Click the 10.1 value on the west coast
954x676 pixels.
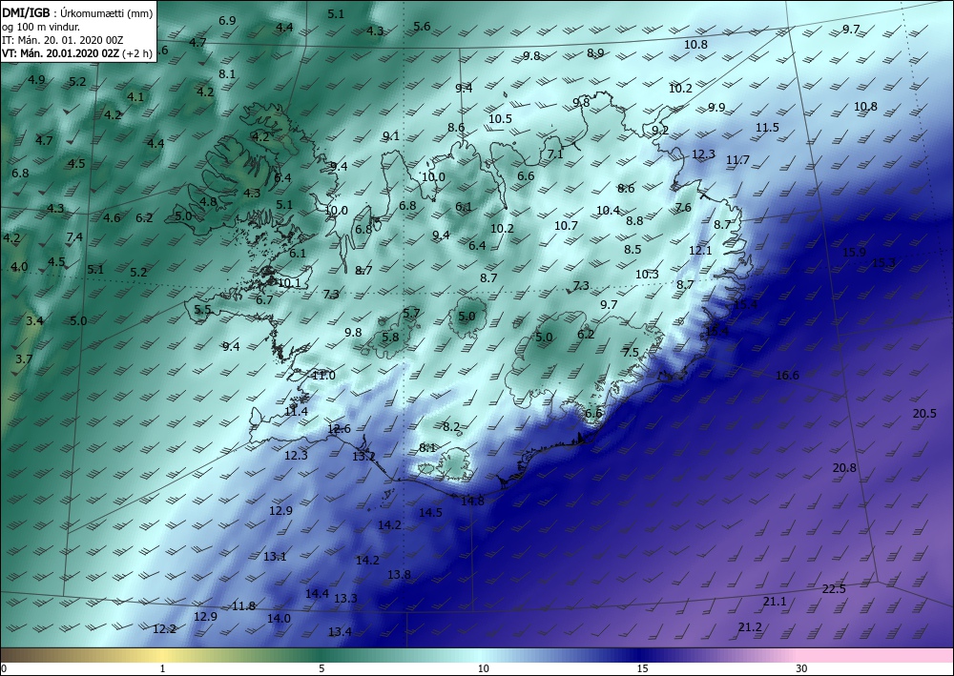[x=289, y=282]
